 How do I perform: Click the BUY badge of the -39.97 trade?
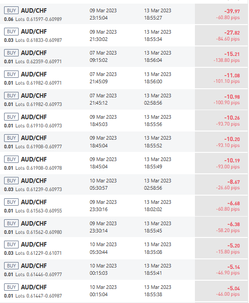pos(11,10)
